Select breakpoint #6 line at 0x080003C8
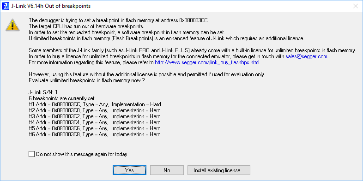Viewport: 363px width, 181px height. [x=95, y=134]
